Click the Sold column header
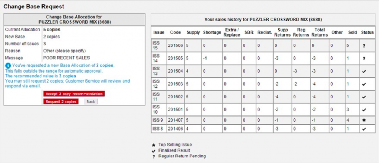Screen dimensions: 379x163 (352, 32)
